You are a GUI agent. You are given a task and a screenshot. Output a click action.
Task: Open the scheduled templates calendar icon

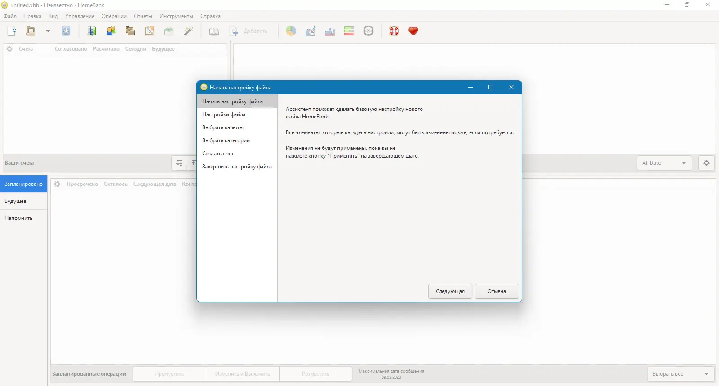click(x=150, y=31)
